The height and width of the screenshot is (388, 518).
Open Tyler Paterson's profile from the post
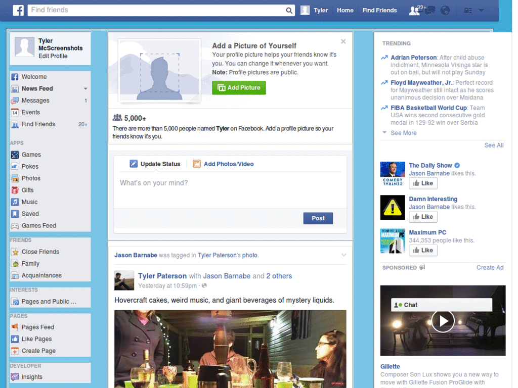coord(162,276)
